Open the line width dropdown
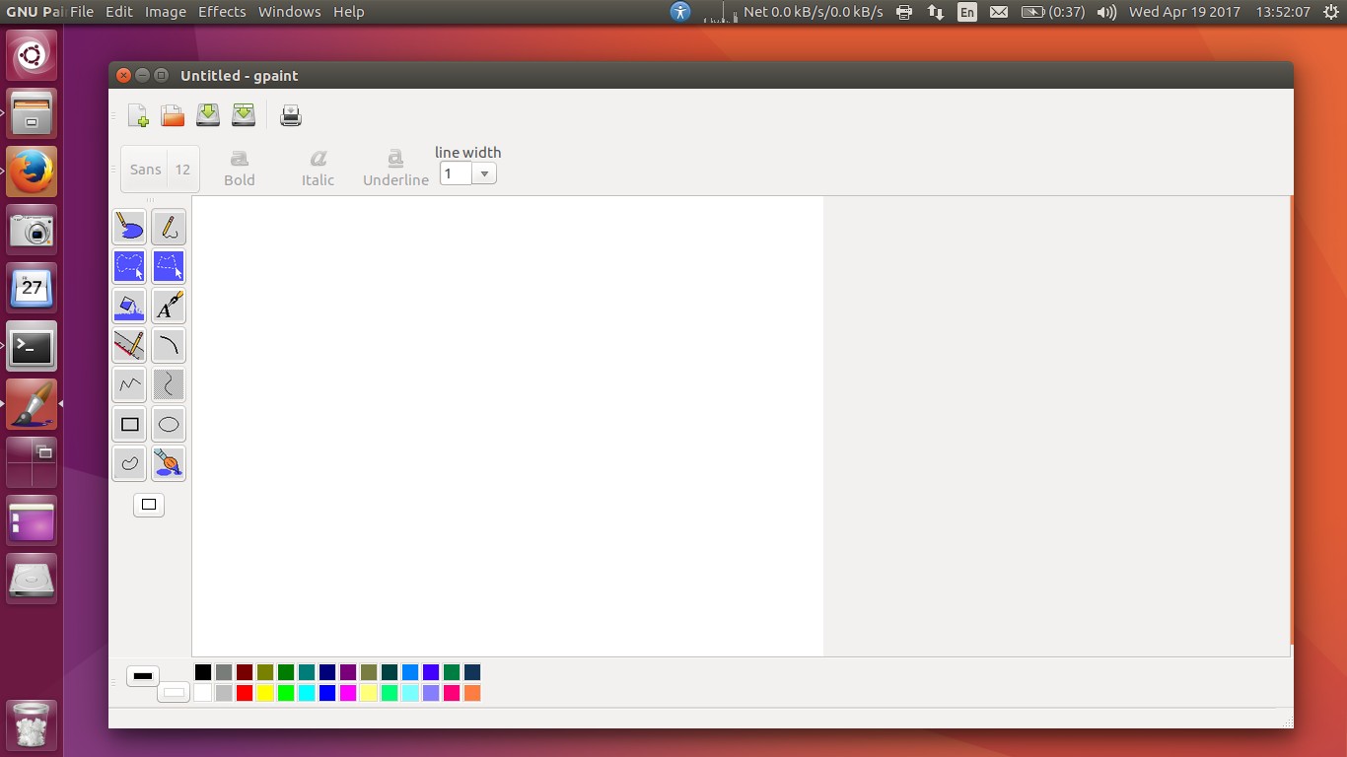The height and width of the screenshot is (757, 1347). click(x=483, y=172)
